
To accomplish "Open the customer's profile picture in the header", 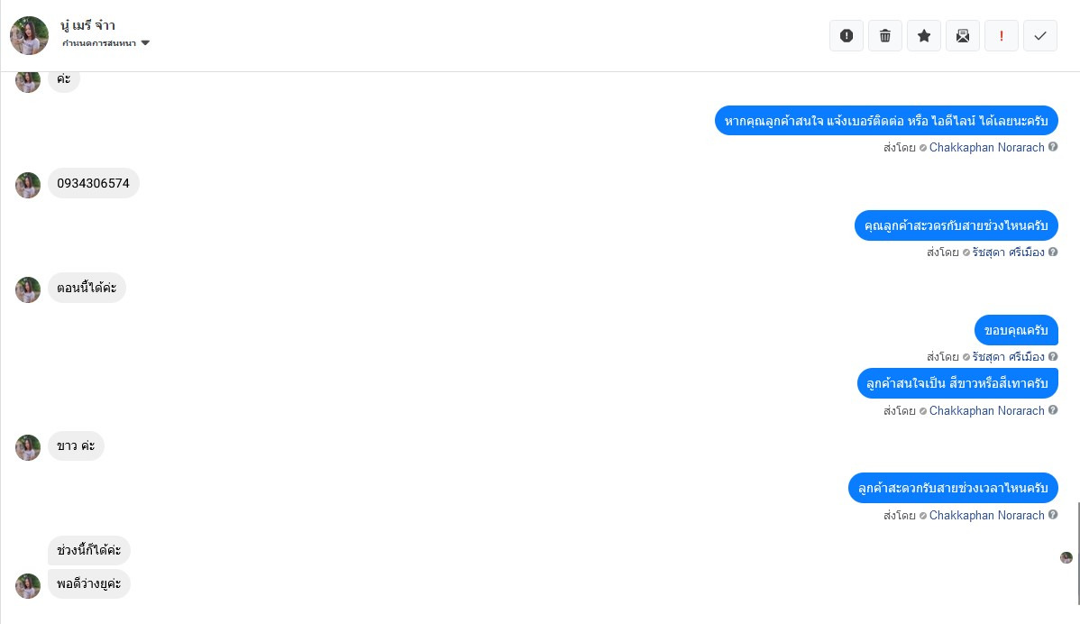I will tap(29, 35).
